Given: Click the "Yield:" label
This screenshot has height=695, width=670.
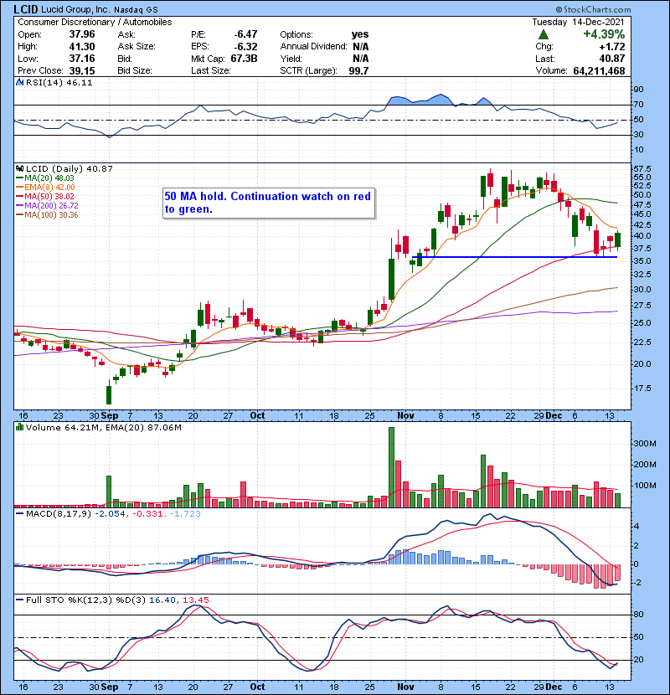Looking at the screenshot, I should pyautogui.click(x=291, y=59).
